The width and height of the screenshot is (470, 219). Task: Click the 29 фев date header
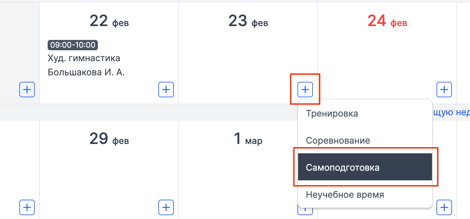coord(109,139)
